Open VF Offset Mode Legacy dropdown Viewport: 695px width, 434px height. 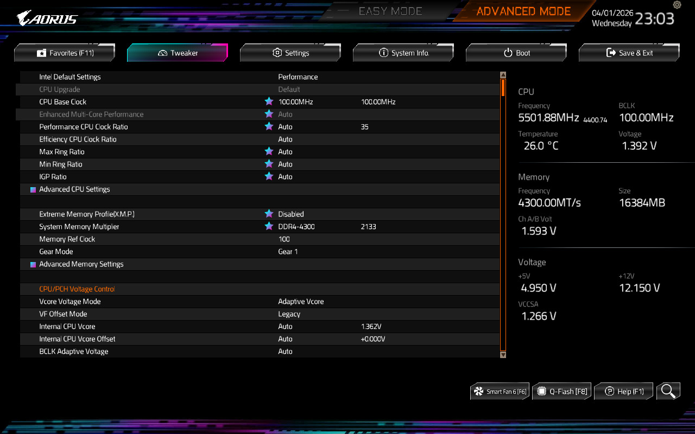tap(289, 314)
